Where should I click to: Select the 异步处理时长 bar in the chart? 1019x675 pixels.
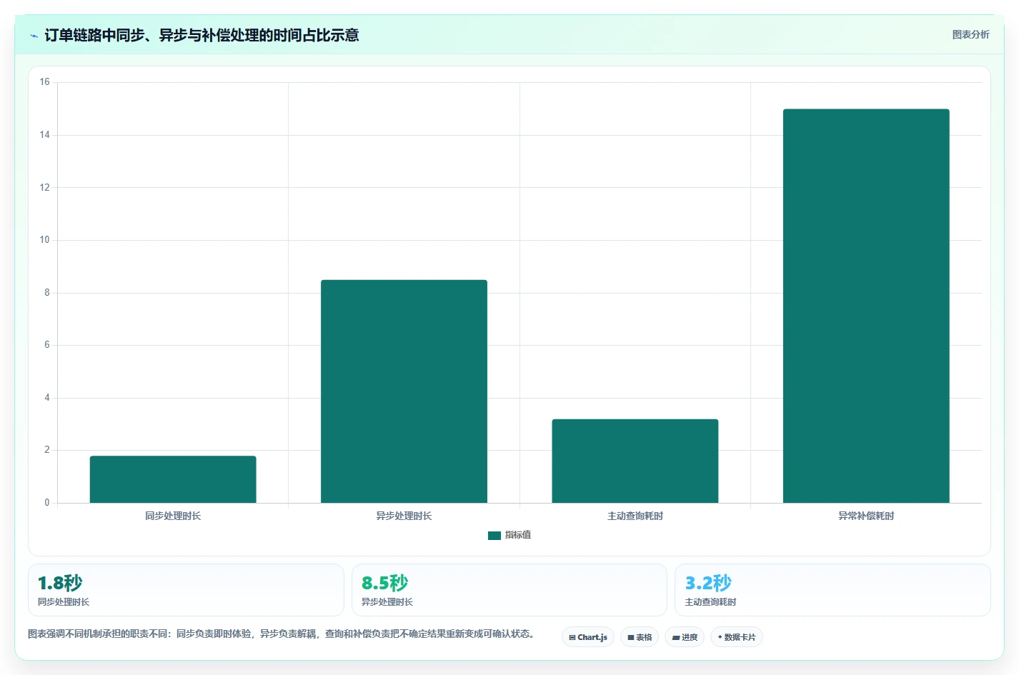point(404,391)
